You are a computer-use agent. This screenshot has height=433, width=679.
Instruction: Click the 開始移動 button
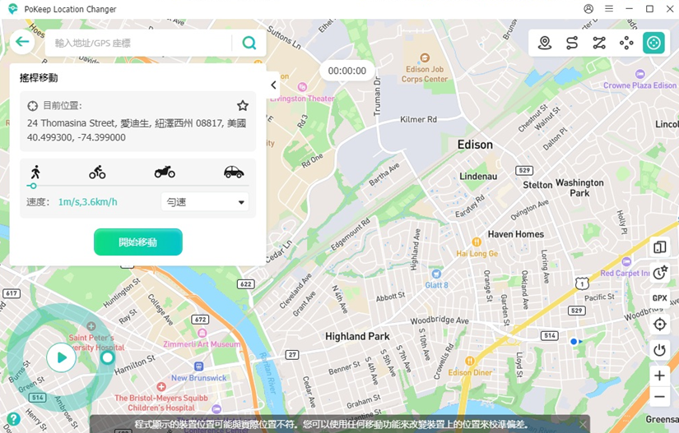pos(138,242)
